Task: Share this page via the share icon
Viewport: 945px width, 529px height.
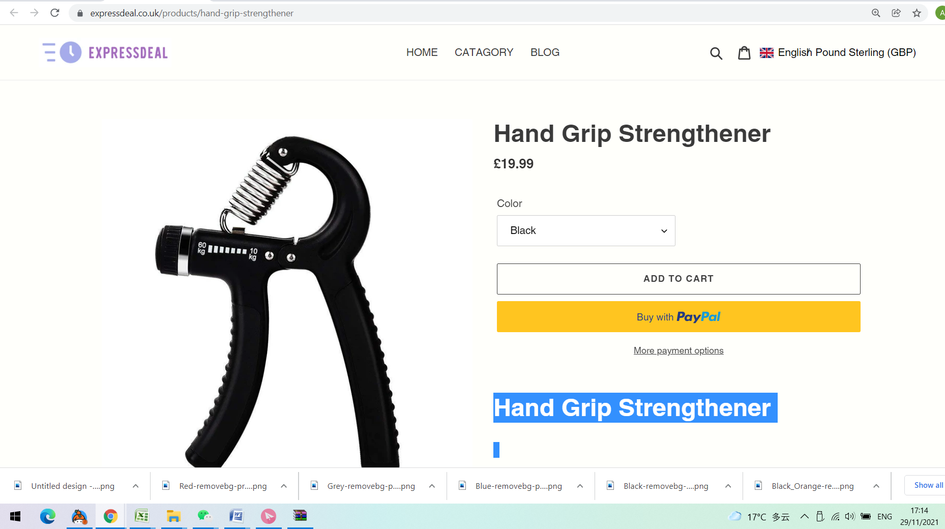Action: (896, 13)
